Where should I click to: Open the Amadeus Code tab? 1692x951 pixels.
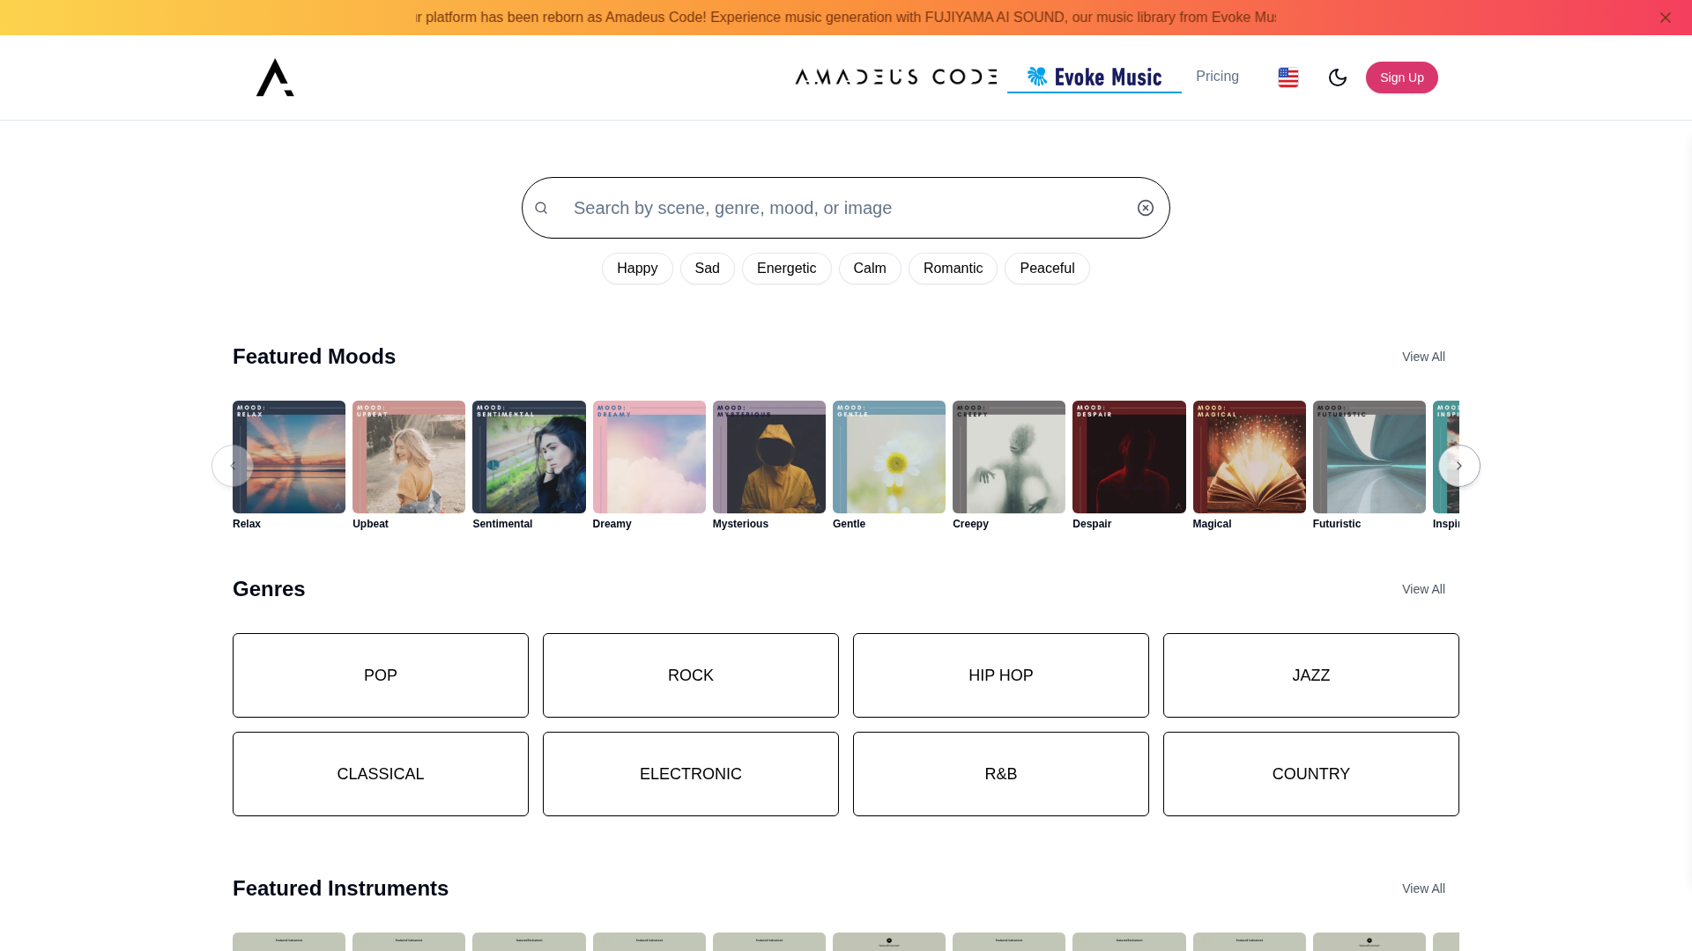(896, 77)
